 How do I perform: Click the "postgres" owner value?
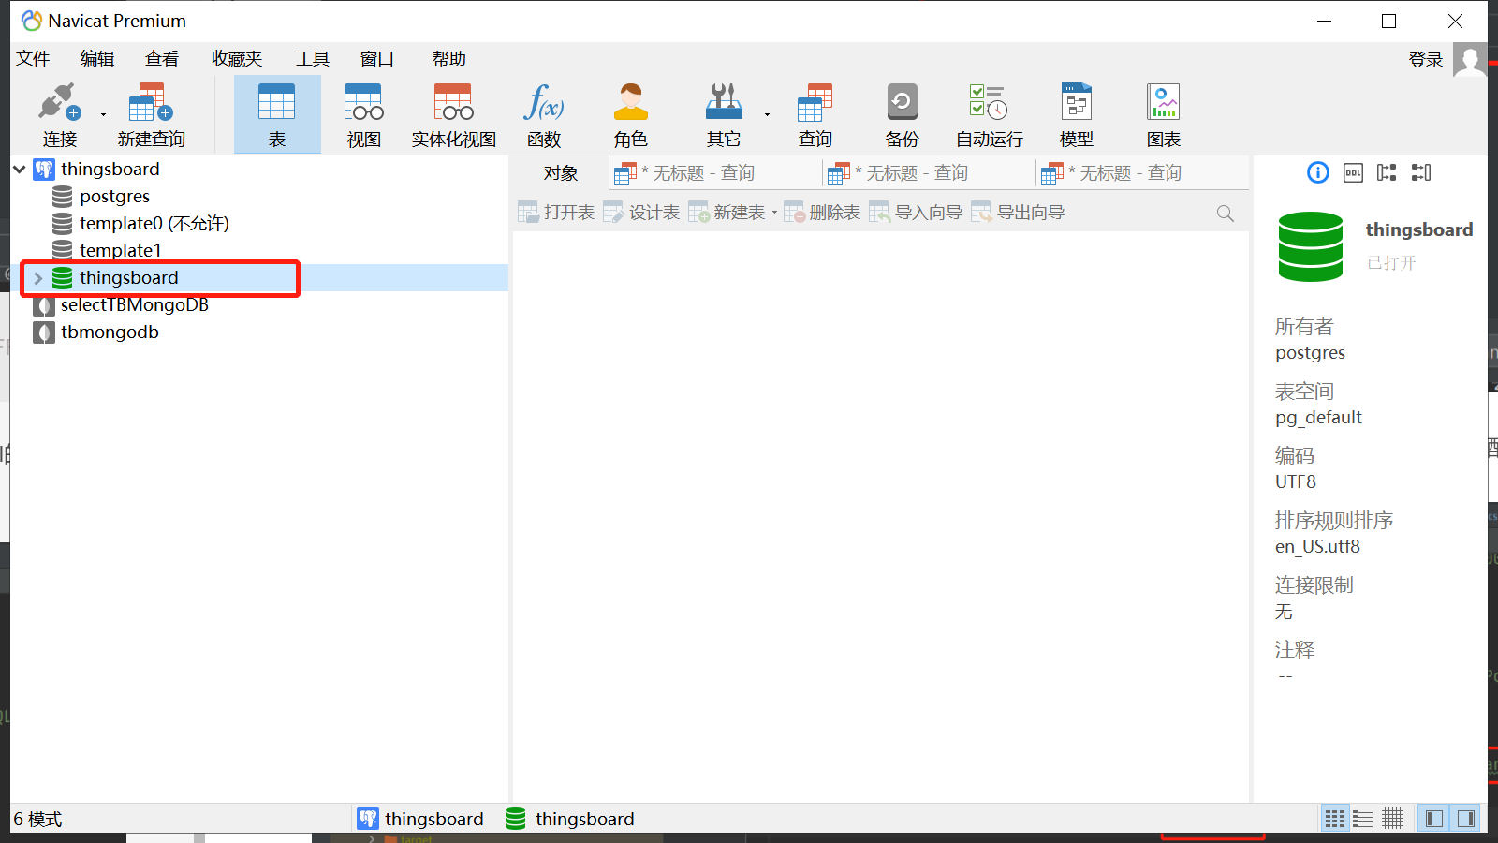pyautogui.click(x=1310, y=353)
